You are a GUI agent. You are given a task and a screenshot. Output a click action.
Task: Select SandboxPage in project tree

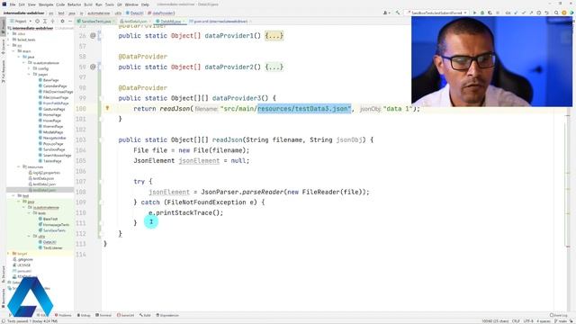click(x=54, y=149)
